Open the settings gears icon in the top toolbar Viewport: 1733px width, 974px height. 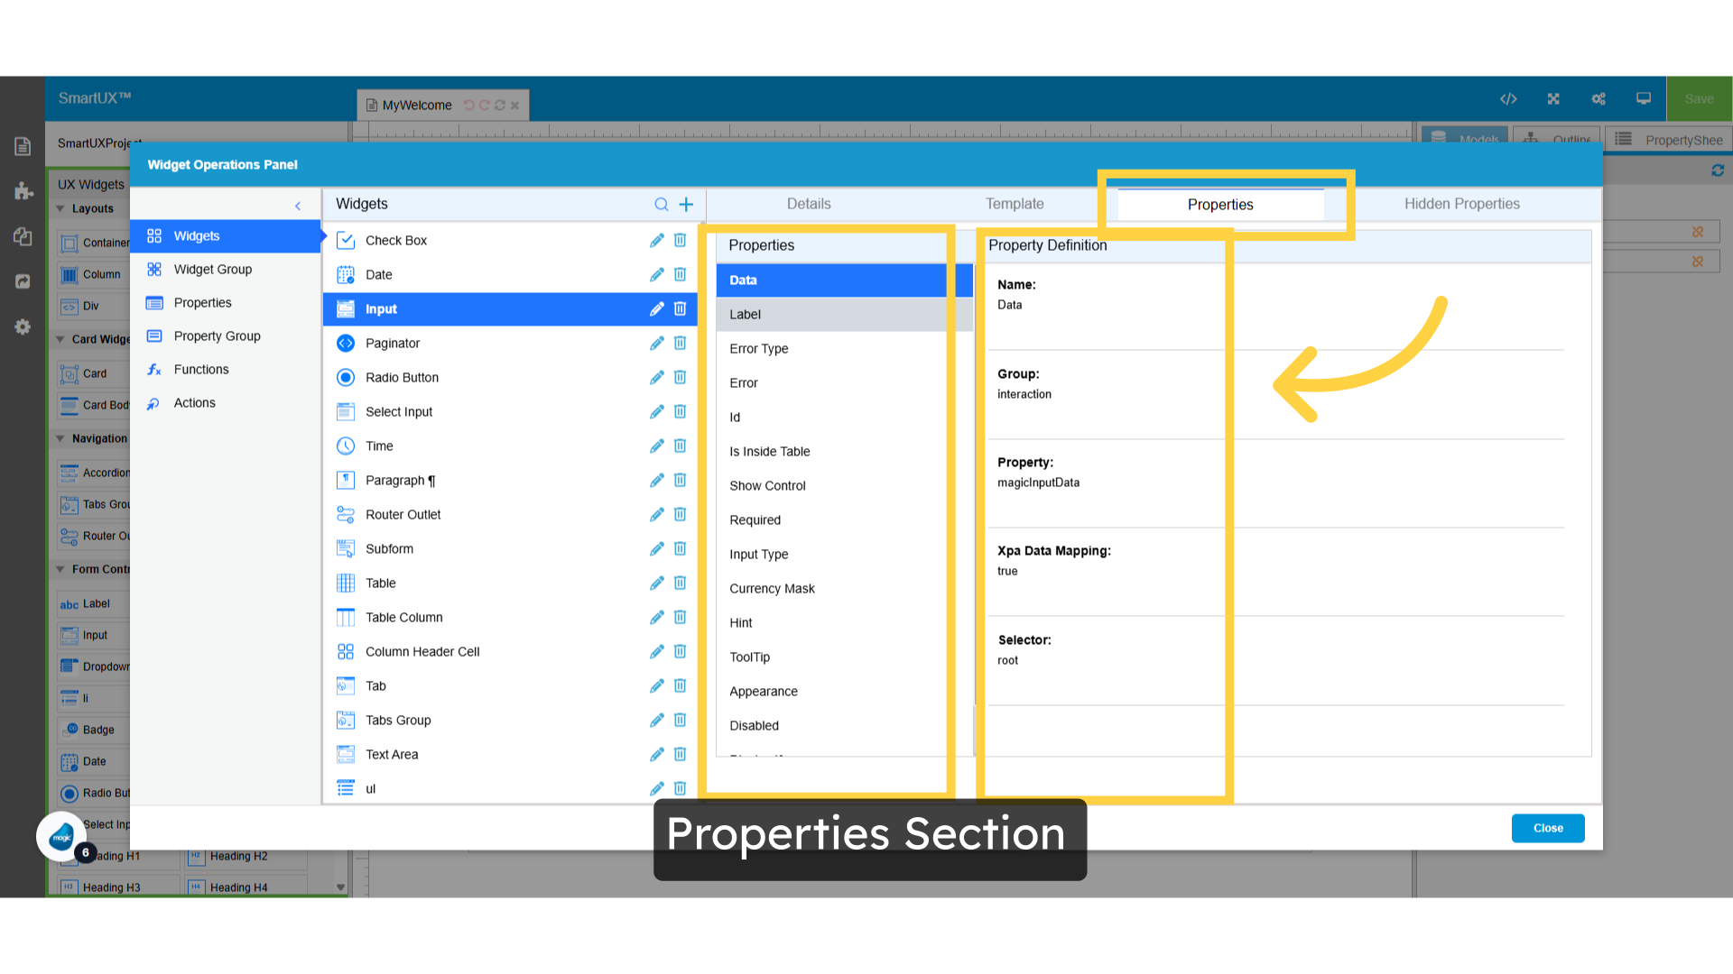tap(1599, 99)
